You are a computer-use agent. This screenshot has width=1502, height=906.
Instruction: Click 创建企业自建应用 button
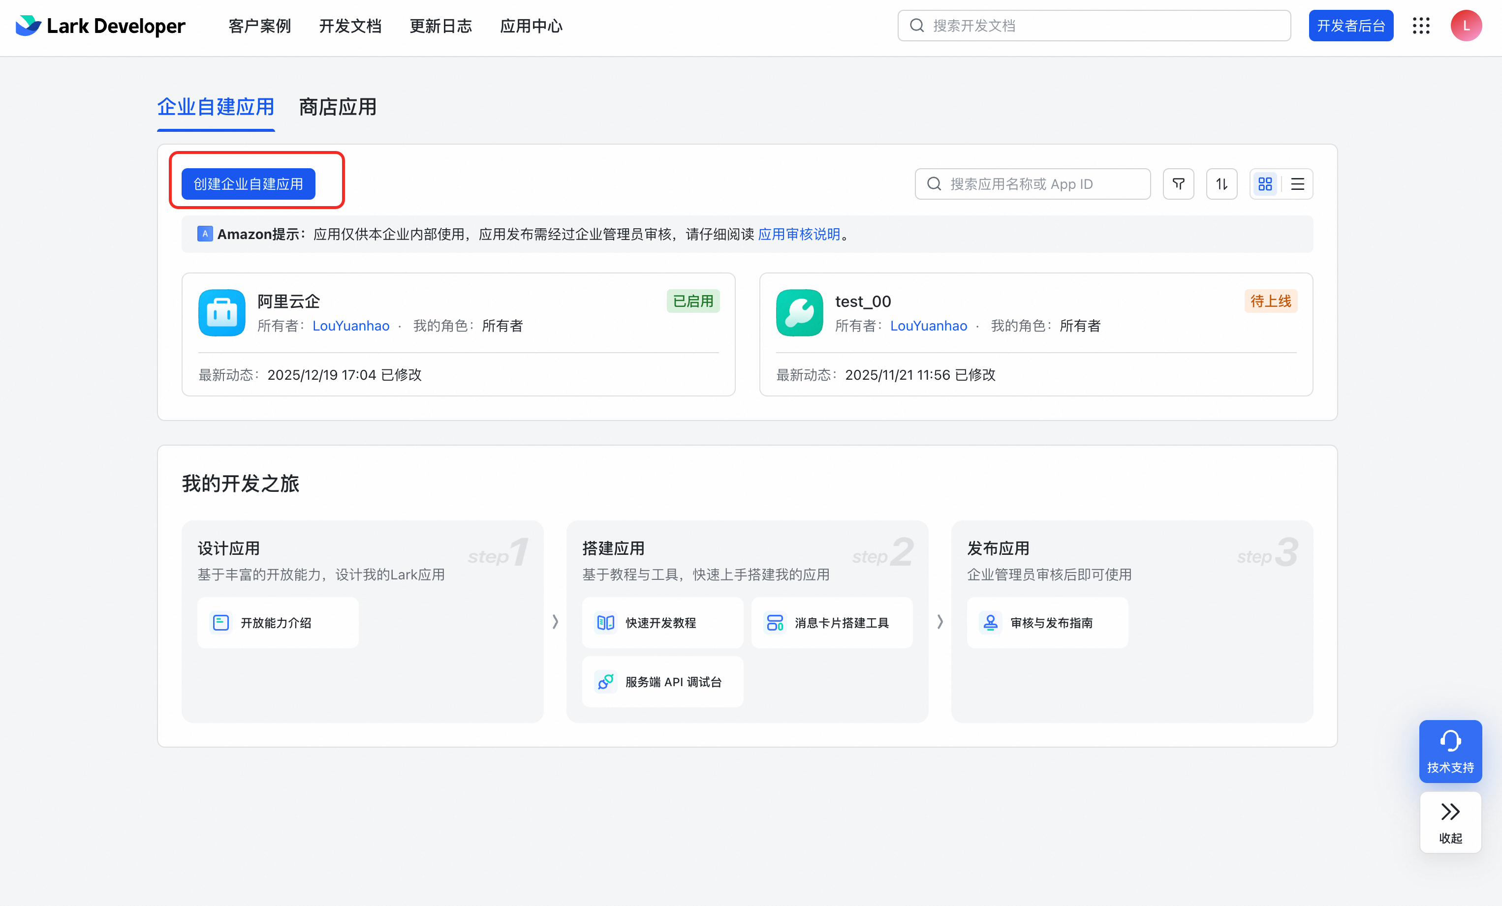[x=248, y=184]
